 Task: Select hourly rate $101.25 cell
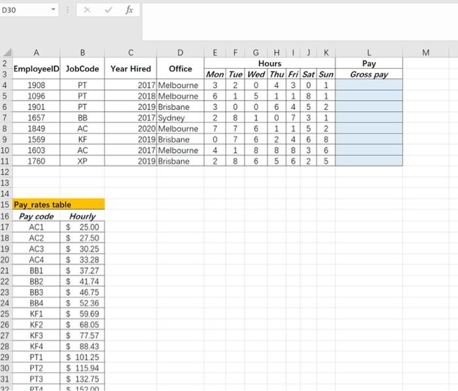[x=82, y=357]
